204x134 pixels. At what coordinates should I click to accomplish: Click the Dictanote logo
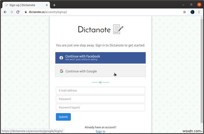(101, 29)
